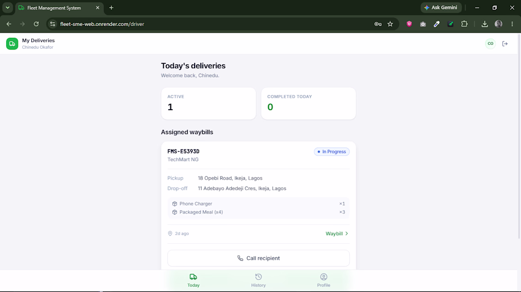Click the Packaged Meal (x4) item row

[x=259, y=212]
